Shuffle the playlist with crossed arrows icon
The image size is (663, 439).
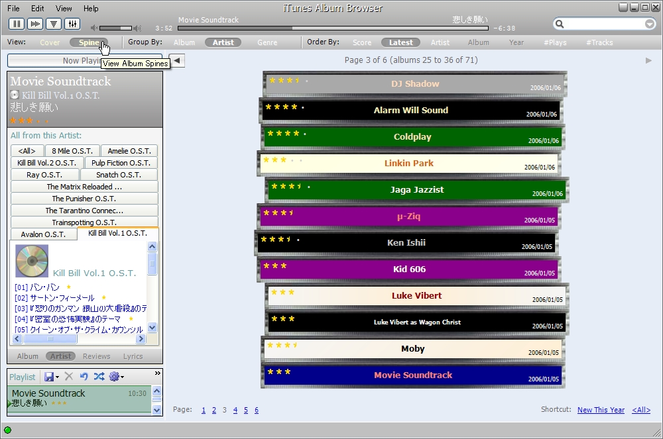coord(99,376)
